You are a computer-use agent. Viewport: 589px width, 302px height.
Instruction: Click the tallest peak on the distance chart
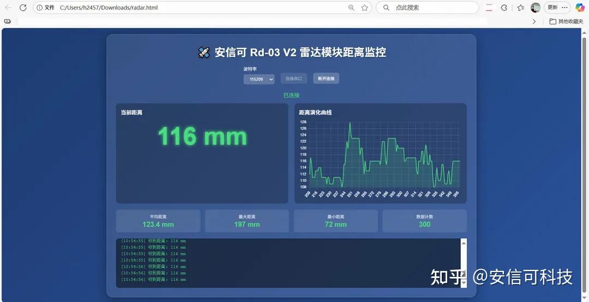point(350,123)
